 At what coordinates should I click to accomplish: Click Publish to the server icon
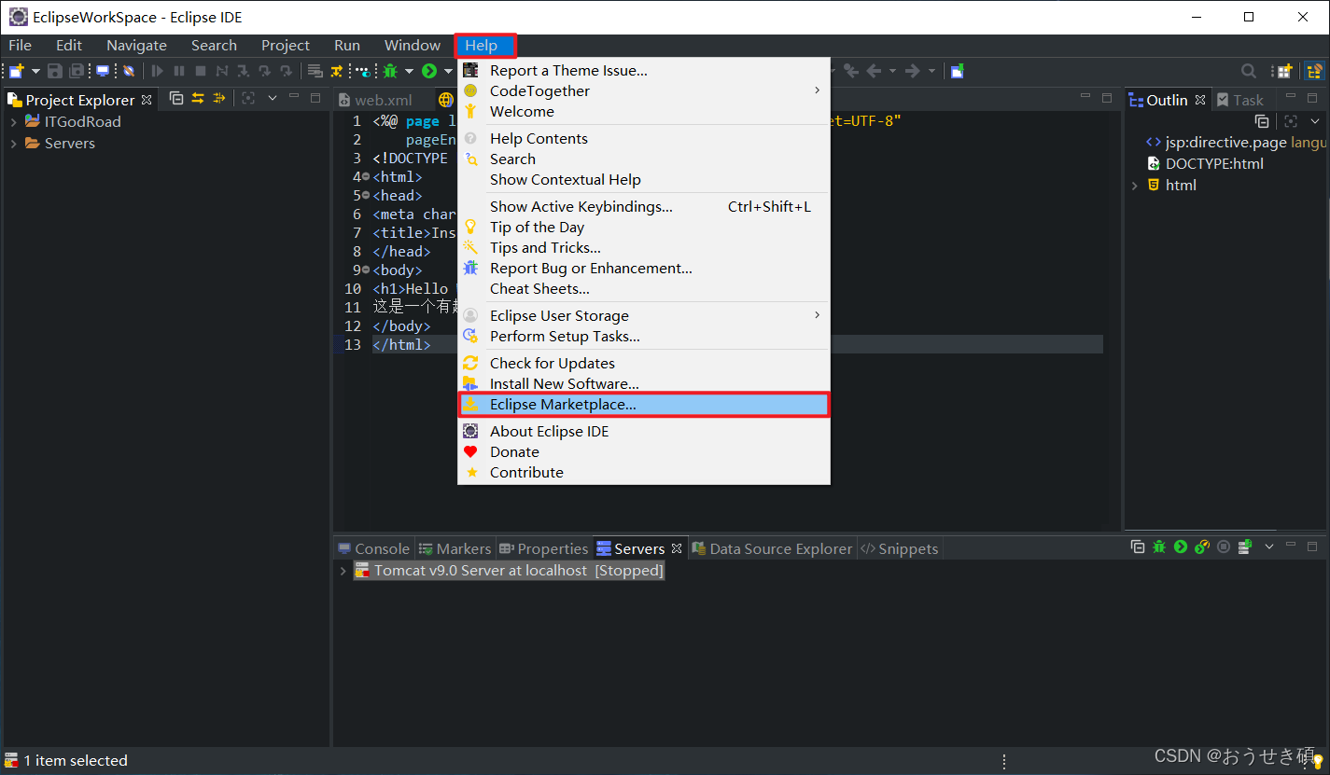[1246, 547]
